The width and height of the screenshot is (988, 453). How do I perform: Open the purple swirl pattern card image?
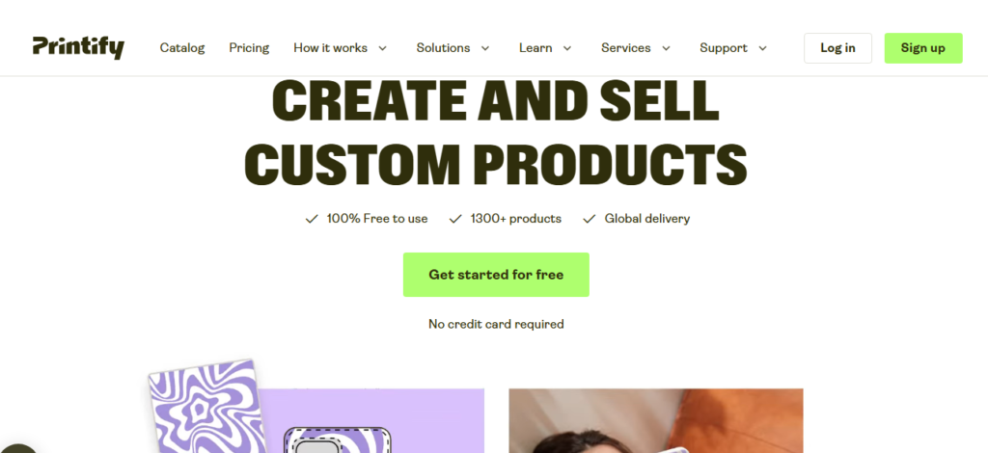pyautogui.click(x=205, y=407)
